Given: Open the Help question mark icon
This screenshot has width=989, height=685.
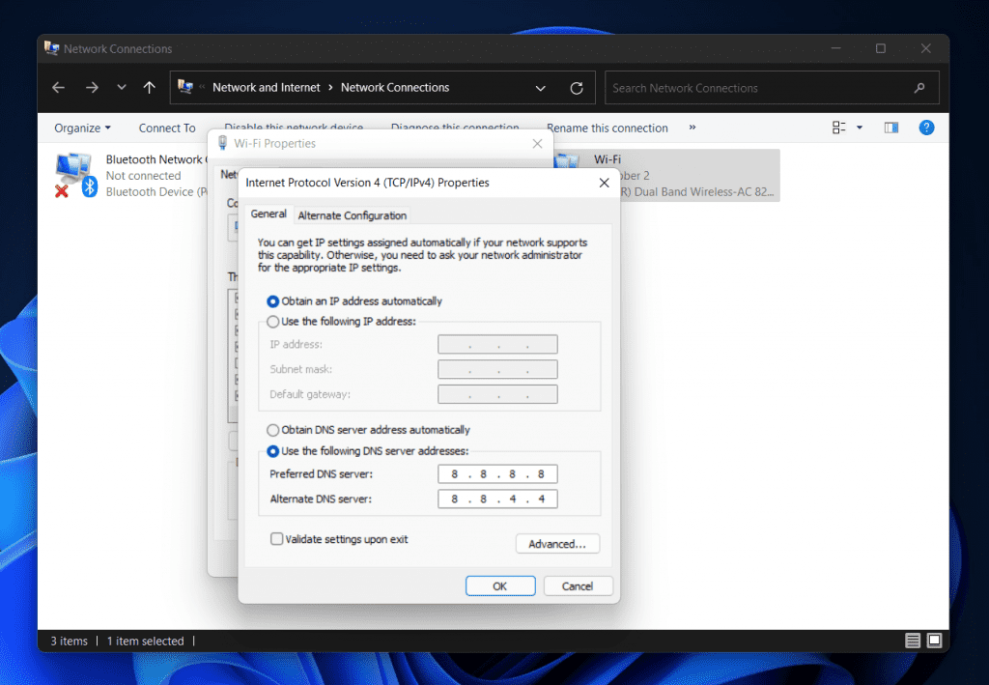Looking at the screenshot, I should pos(926,128).
